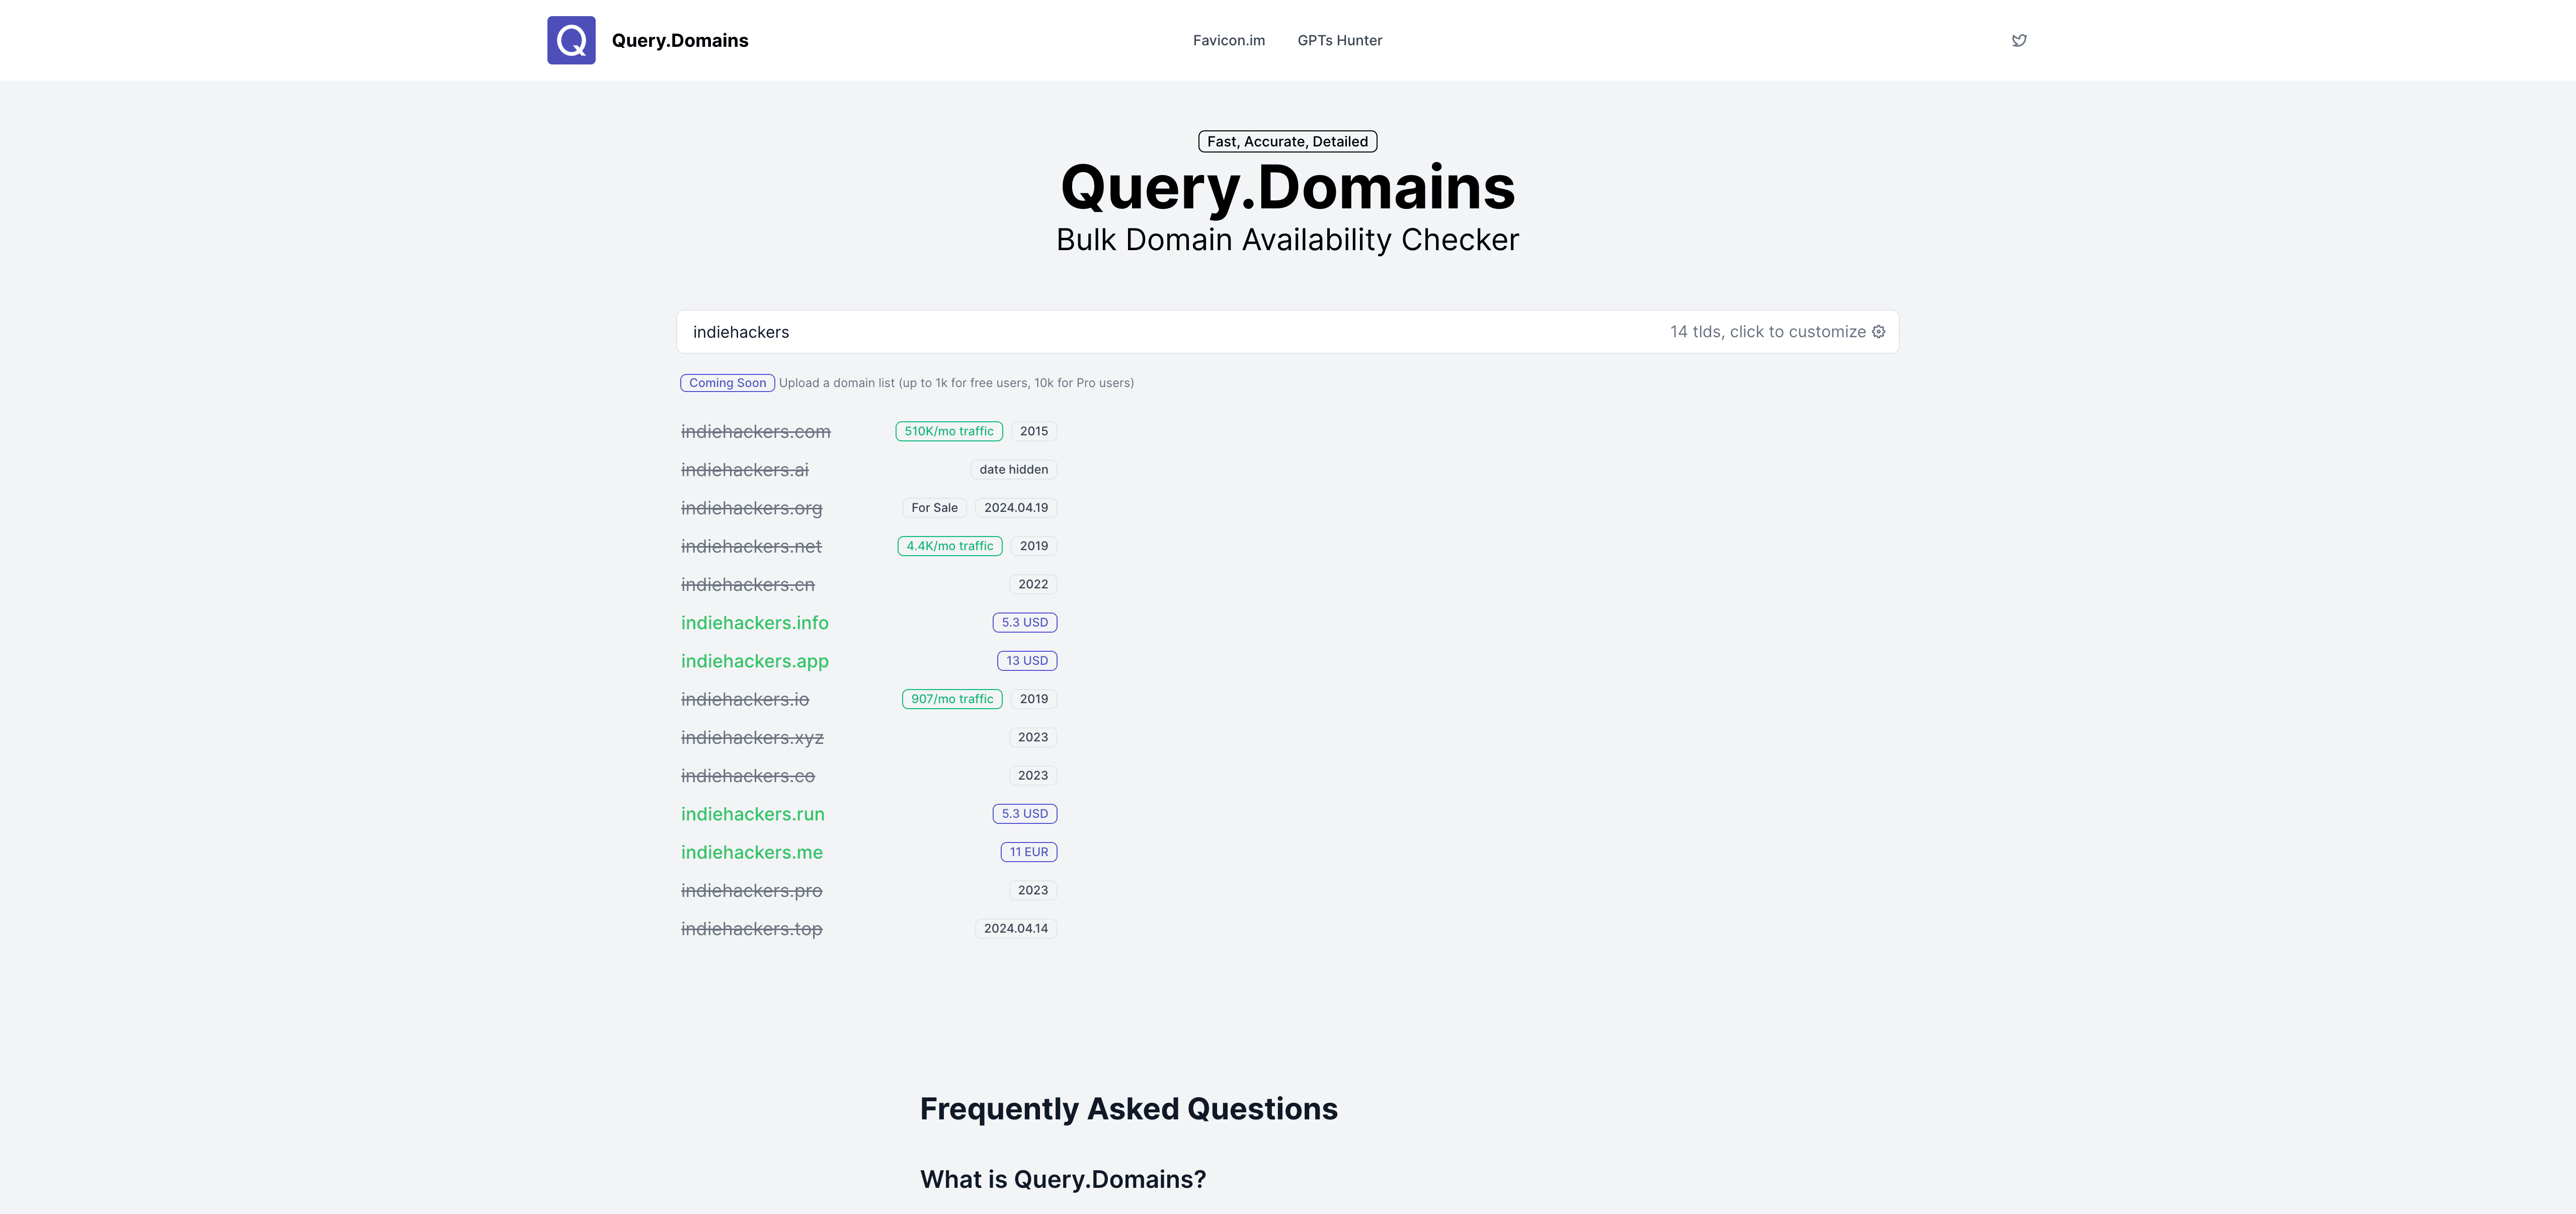The width and height of the screenshot is (2576, 1214).
Task: Click the Frequently Asked Questions heading
Action: pos(1128,1109)
